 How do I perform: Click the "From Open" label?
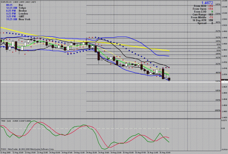(200, 9)
